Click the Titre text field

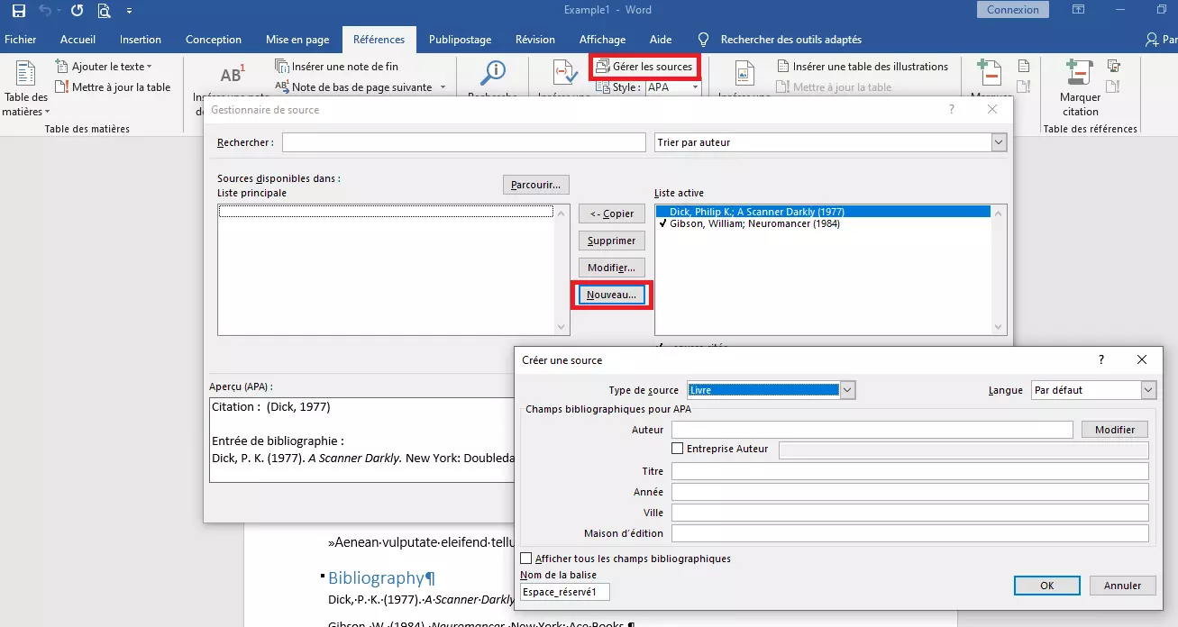pyautogui.click(x=910, y=471)
